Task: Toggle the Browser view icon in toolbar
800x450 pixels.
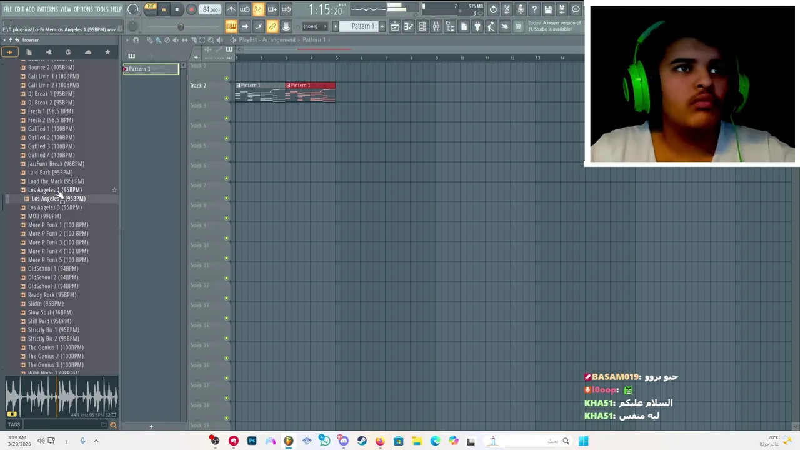Action: tap(450, 26)
